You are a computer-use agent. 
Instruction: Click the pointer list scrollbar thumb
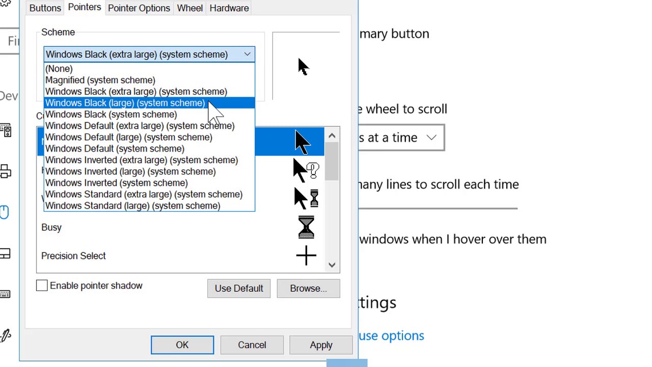(x=332, y=162)
